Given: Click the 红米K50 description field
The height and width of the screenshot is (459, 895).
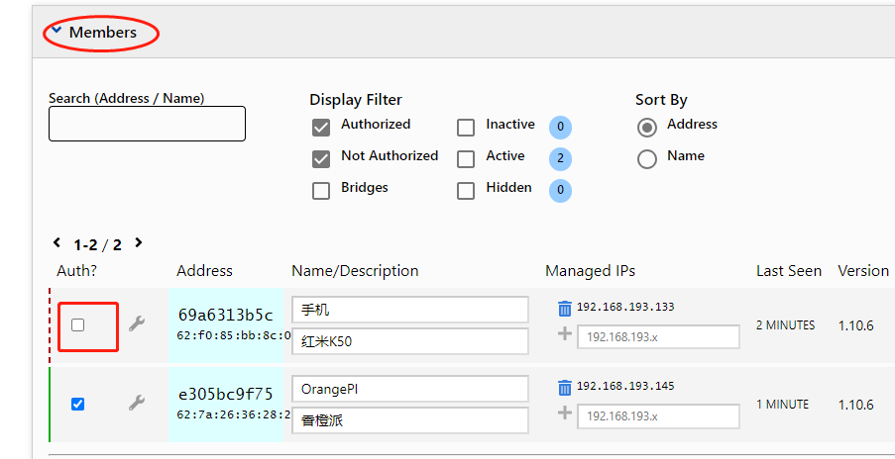Looking at the screenshot, I should point(410,342).
